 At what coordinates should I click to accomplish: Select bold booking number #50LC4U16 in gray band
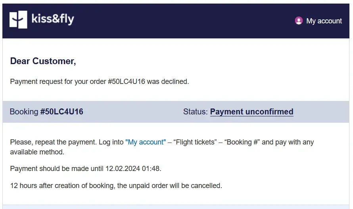[62, 112]
